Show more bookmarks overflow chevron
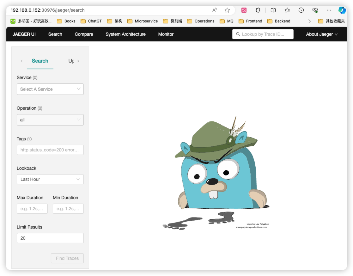This screenshot has height=276, width=353. click(310, 21)
